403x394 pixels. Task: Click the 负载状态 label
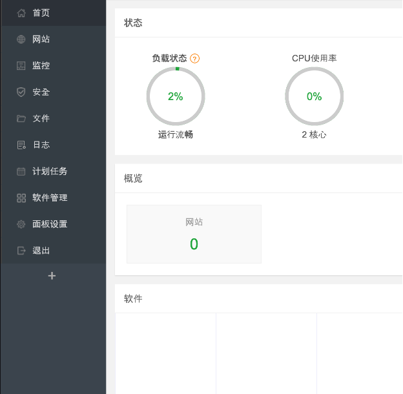(169, 58)
